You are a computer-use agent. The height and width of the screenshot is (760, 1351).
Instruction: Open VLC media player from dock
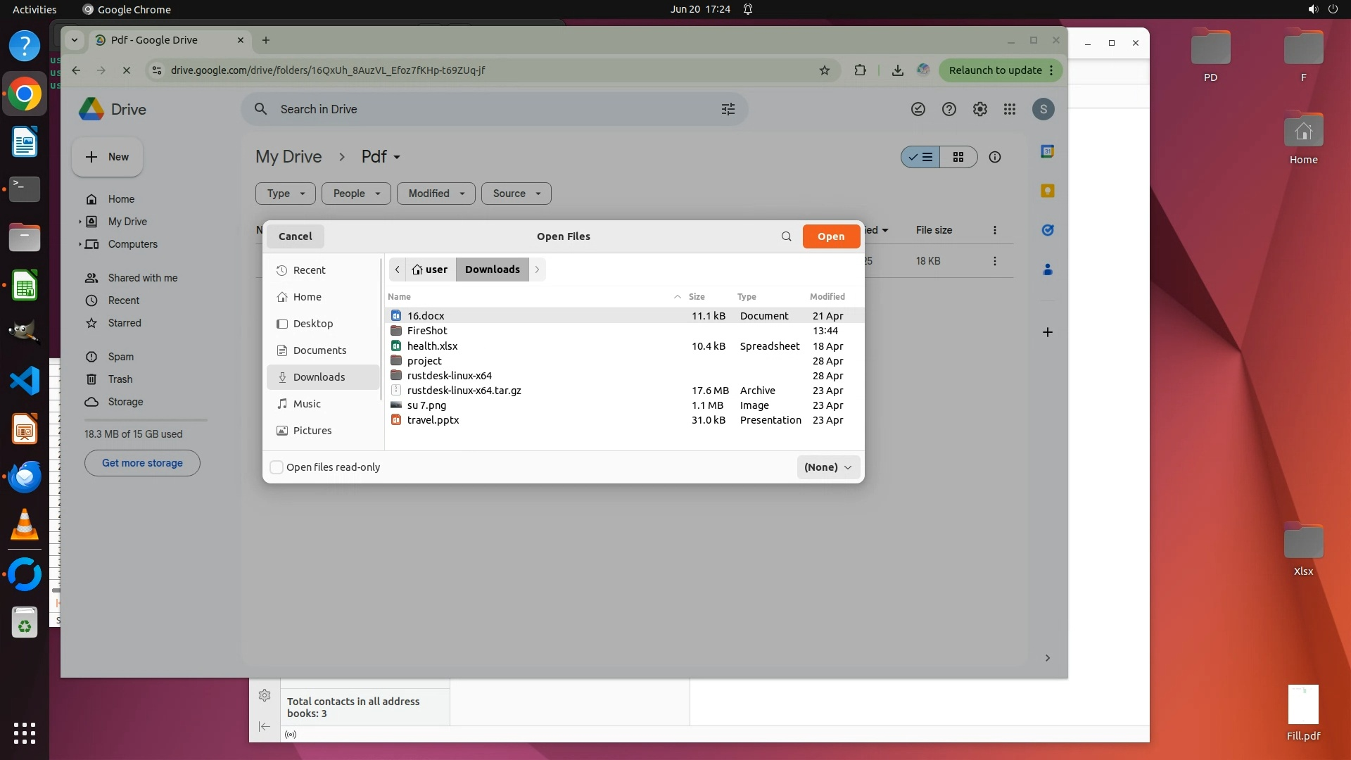click(x=25, y=525)
